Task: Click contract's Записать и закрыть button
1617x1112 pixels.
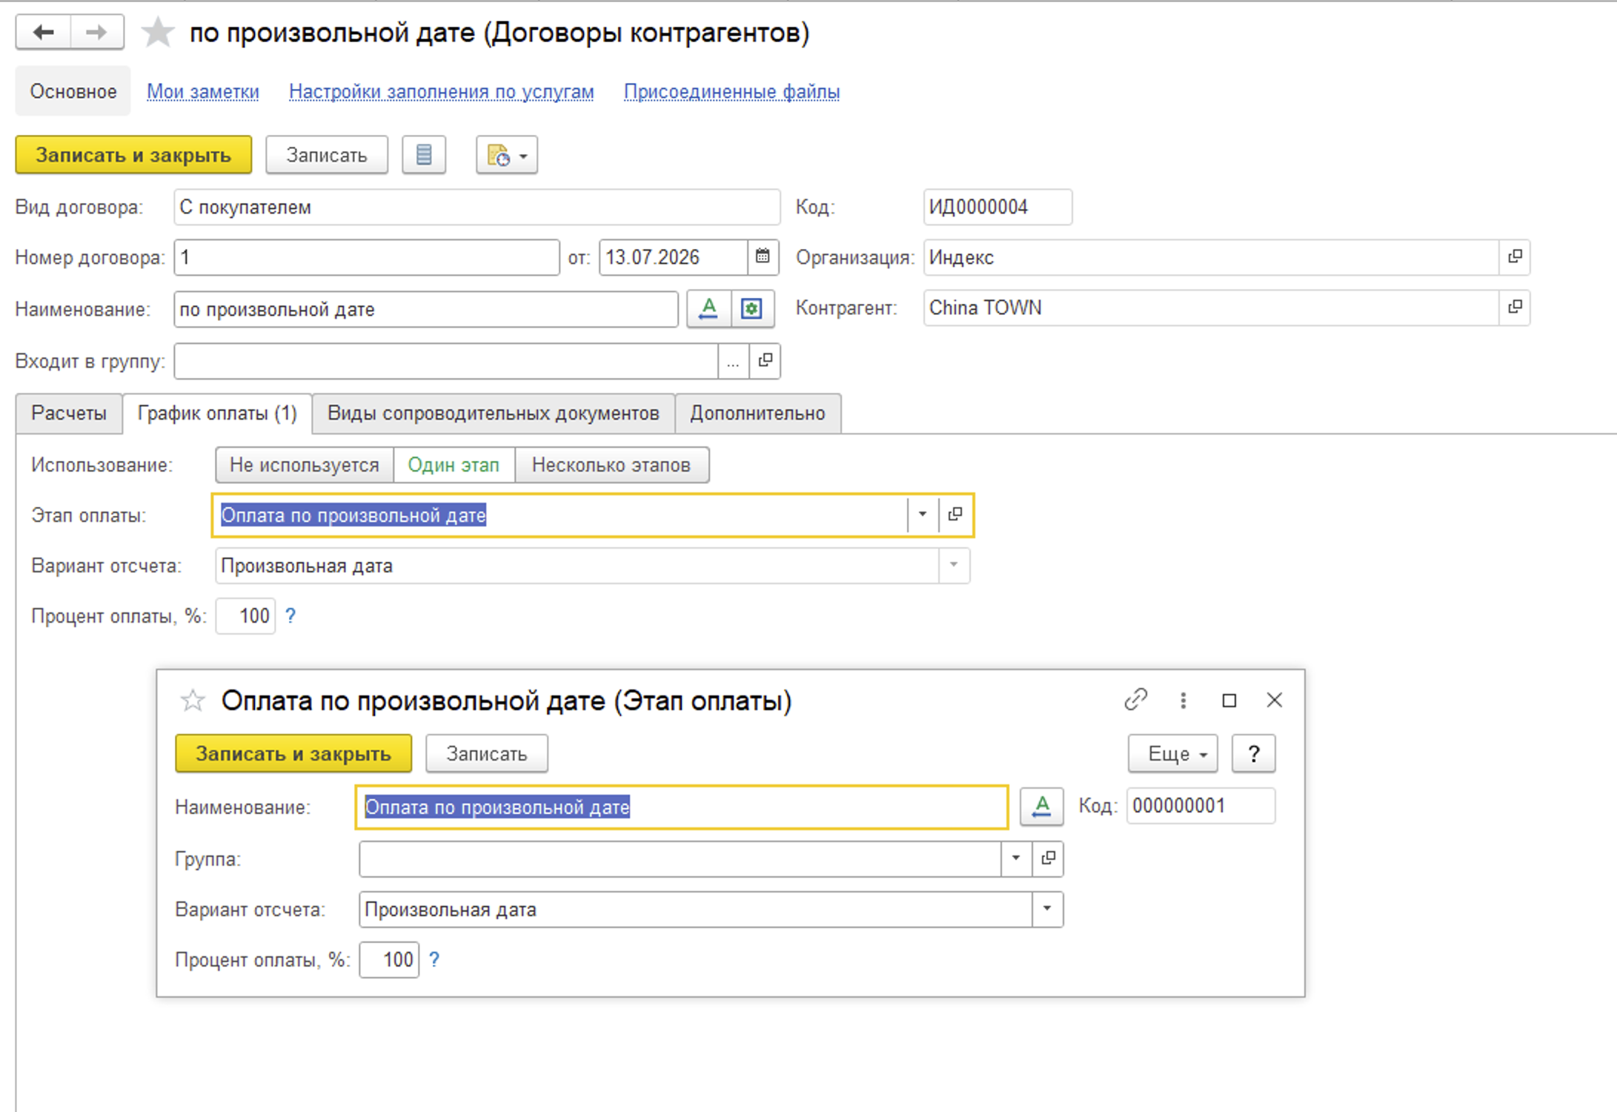Action: tap(133, 155)
